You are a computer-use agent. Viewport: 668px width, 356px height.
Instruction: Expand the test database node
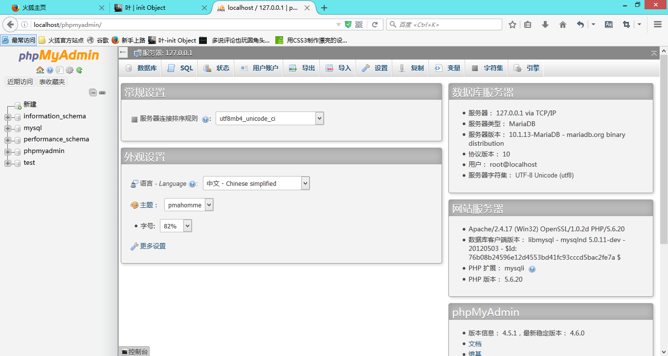tap(7, 163)
